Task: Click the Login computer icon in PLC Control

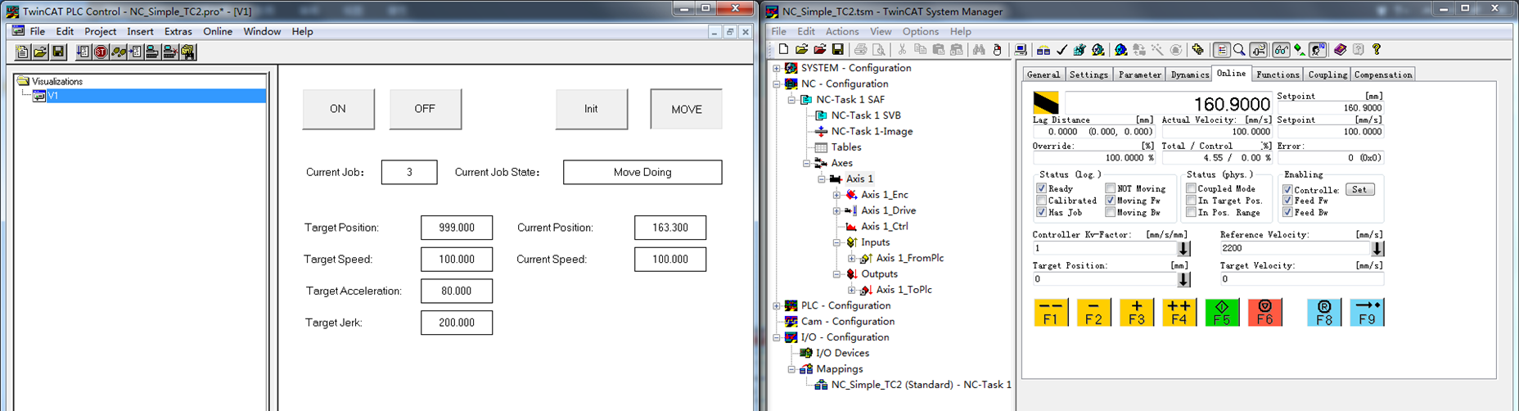Action: click(x=153, y=52)
